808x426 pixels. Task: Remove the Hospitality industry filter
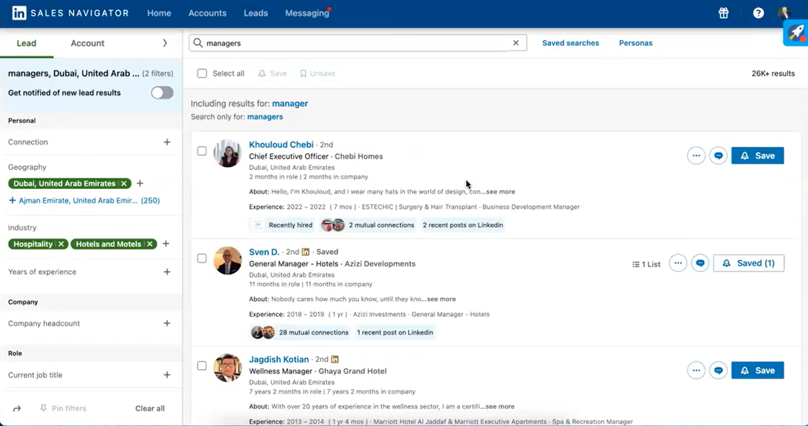(x=61, y=244)
